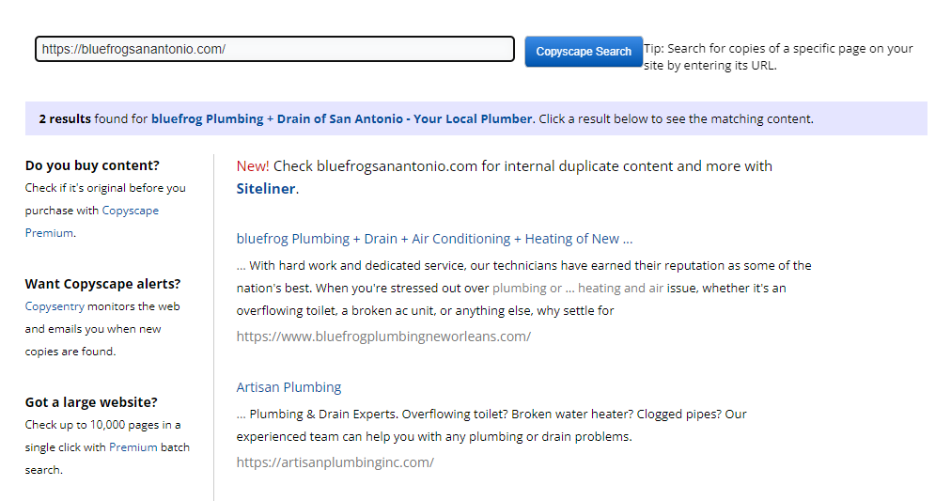
Task: Click the red 'New!' label
Action: pyautogui.click(x=253, y=166)
